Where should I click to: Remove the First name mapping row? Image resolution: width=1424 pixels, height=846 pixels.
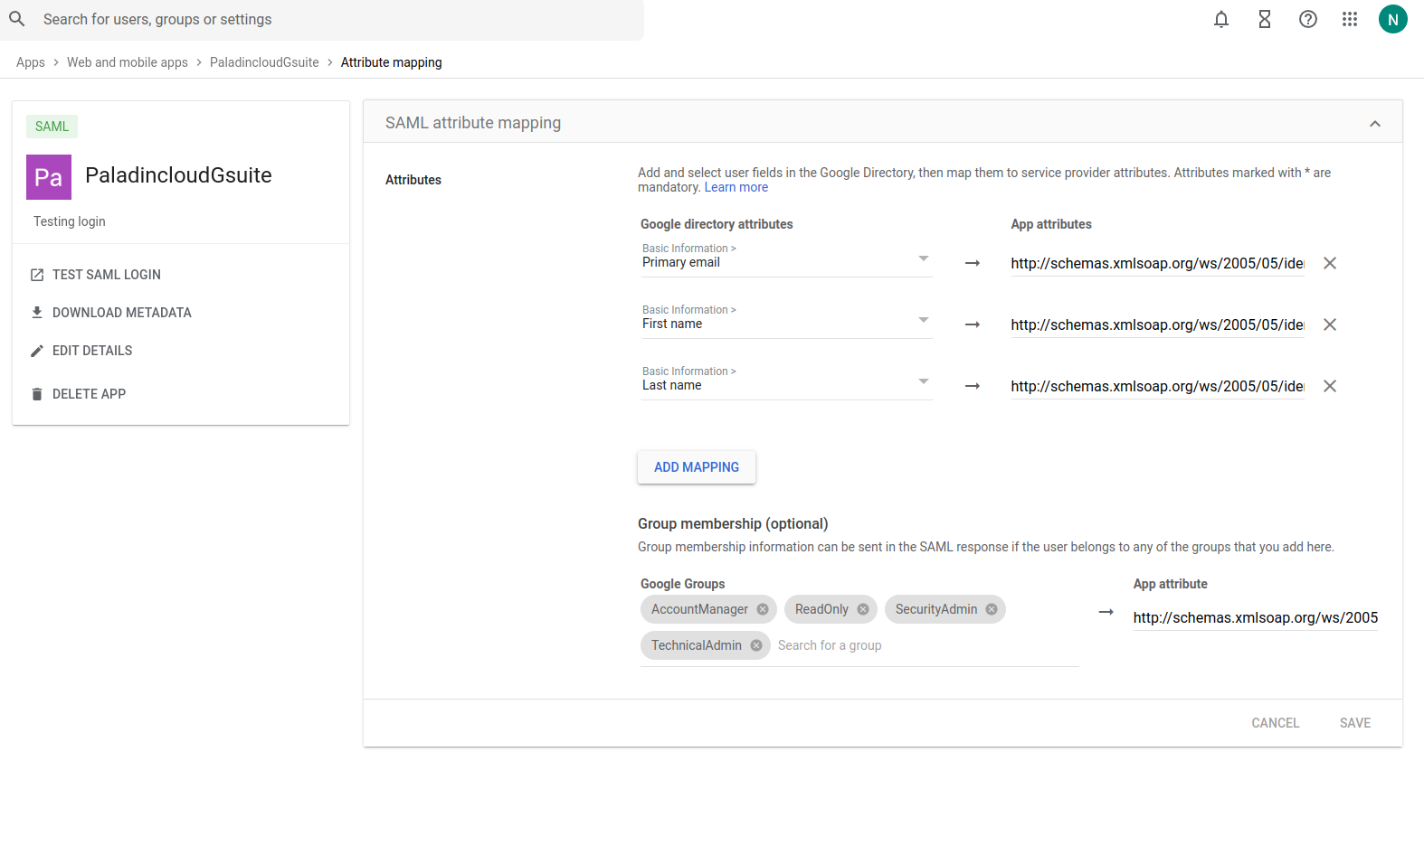[1330, 324]
